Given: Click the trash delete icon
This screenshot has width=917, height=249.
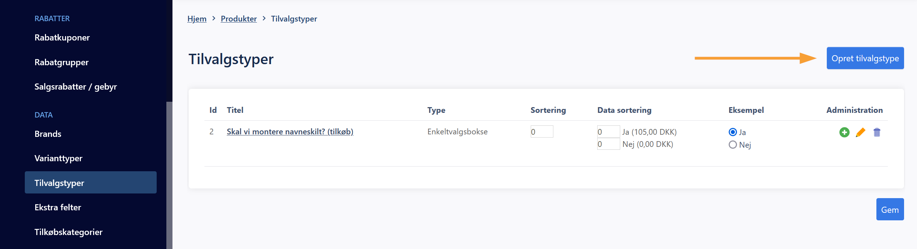Looking at the screenshot, I should pyautogui.click(x=877, y=132).
